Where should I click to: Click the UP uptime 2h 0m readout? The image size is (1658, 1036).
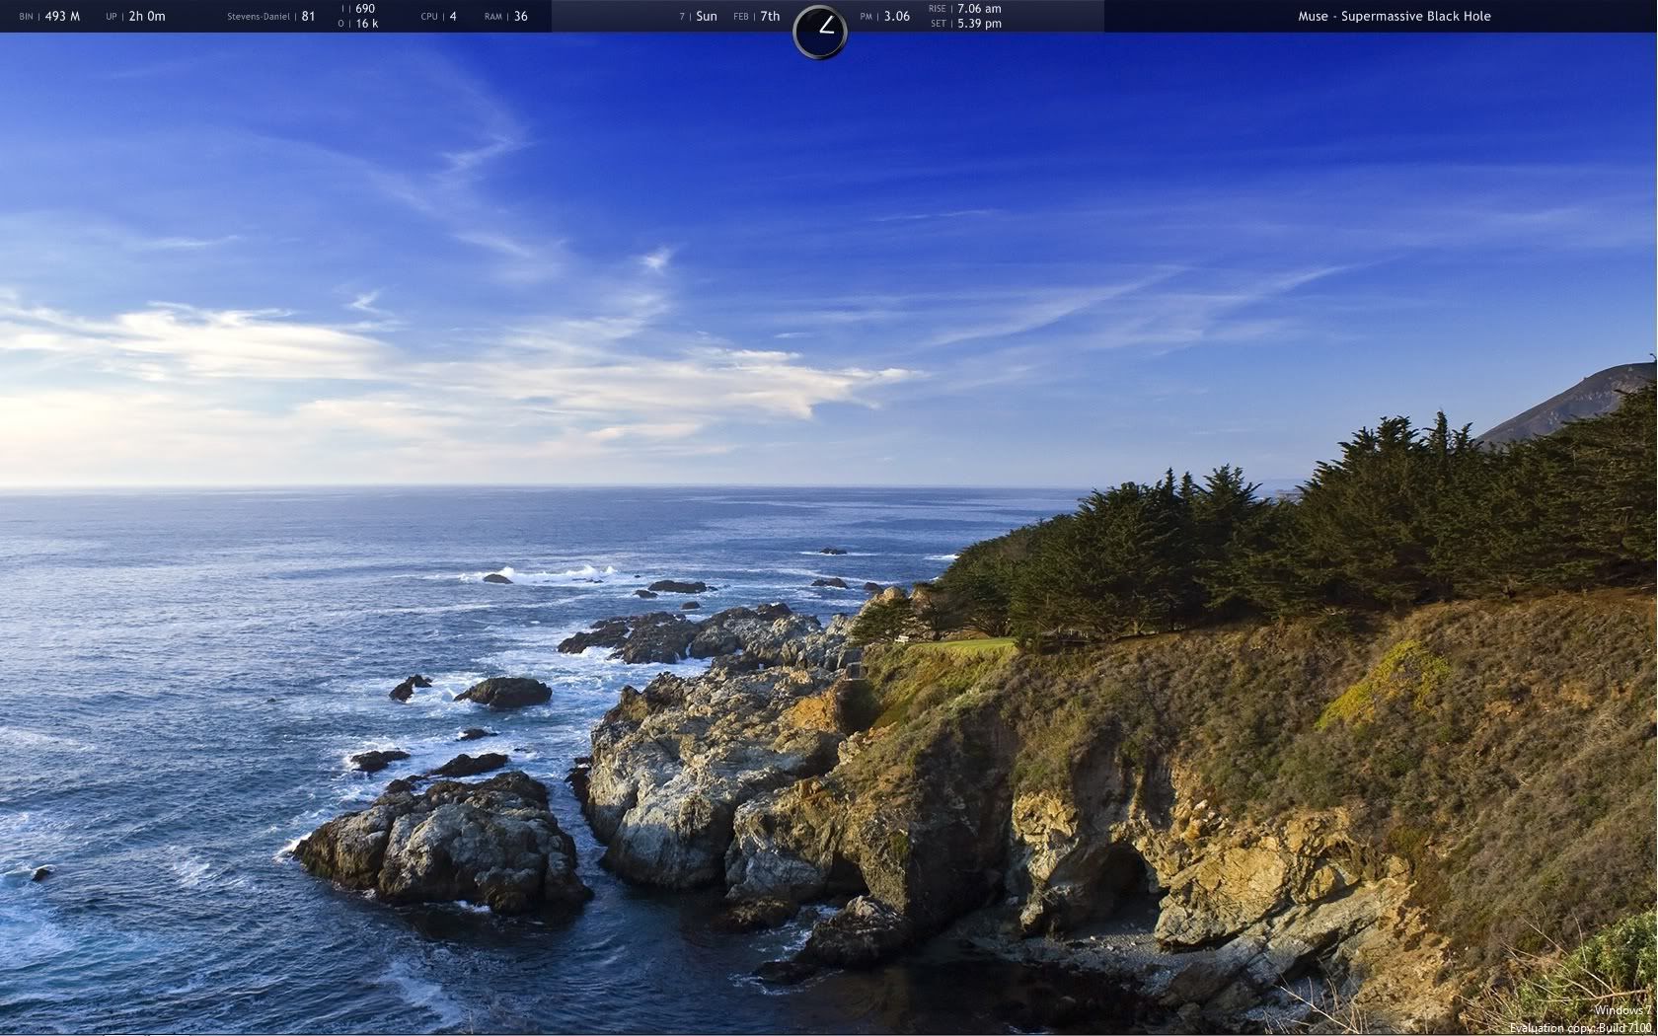click(146, 16)
